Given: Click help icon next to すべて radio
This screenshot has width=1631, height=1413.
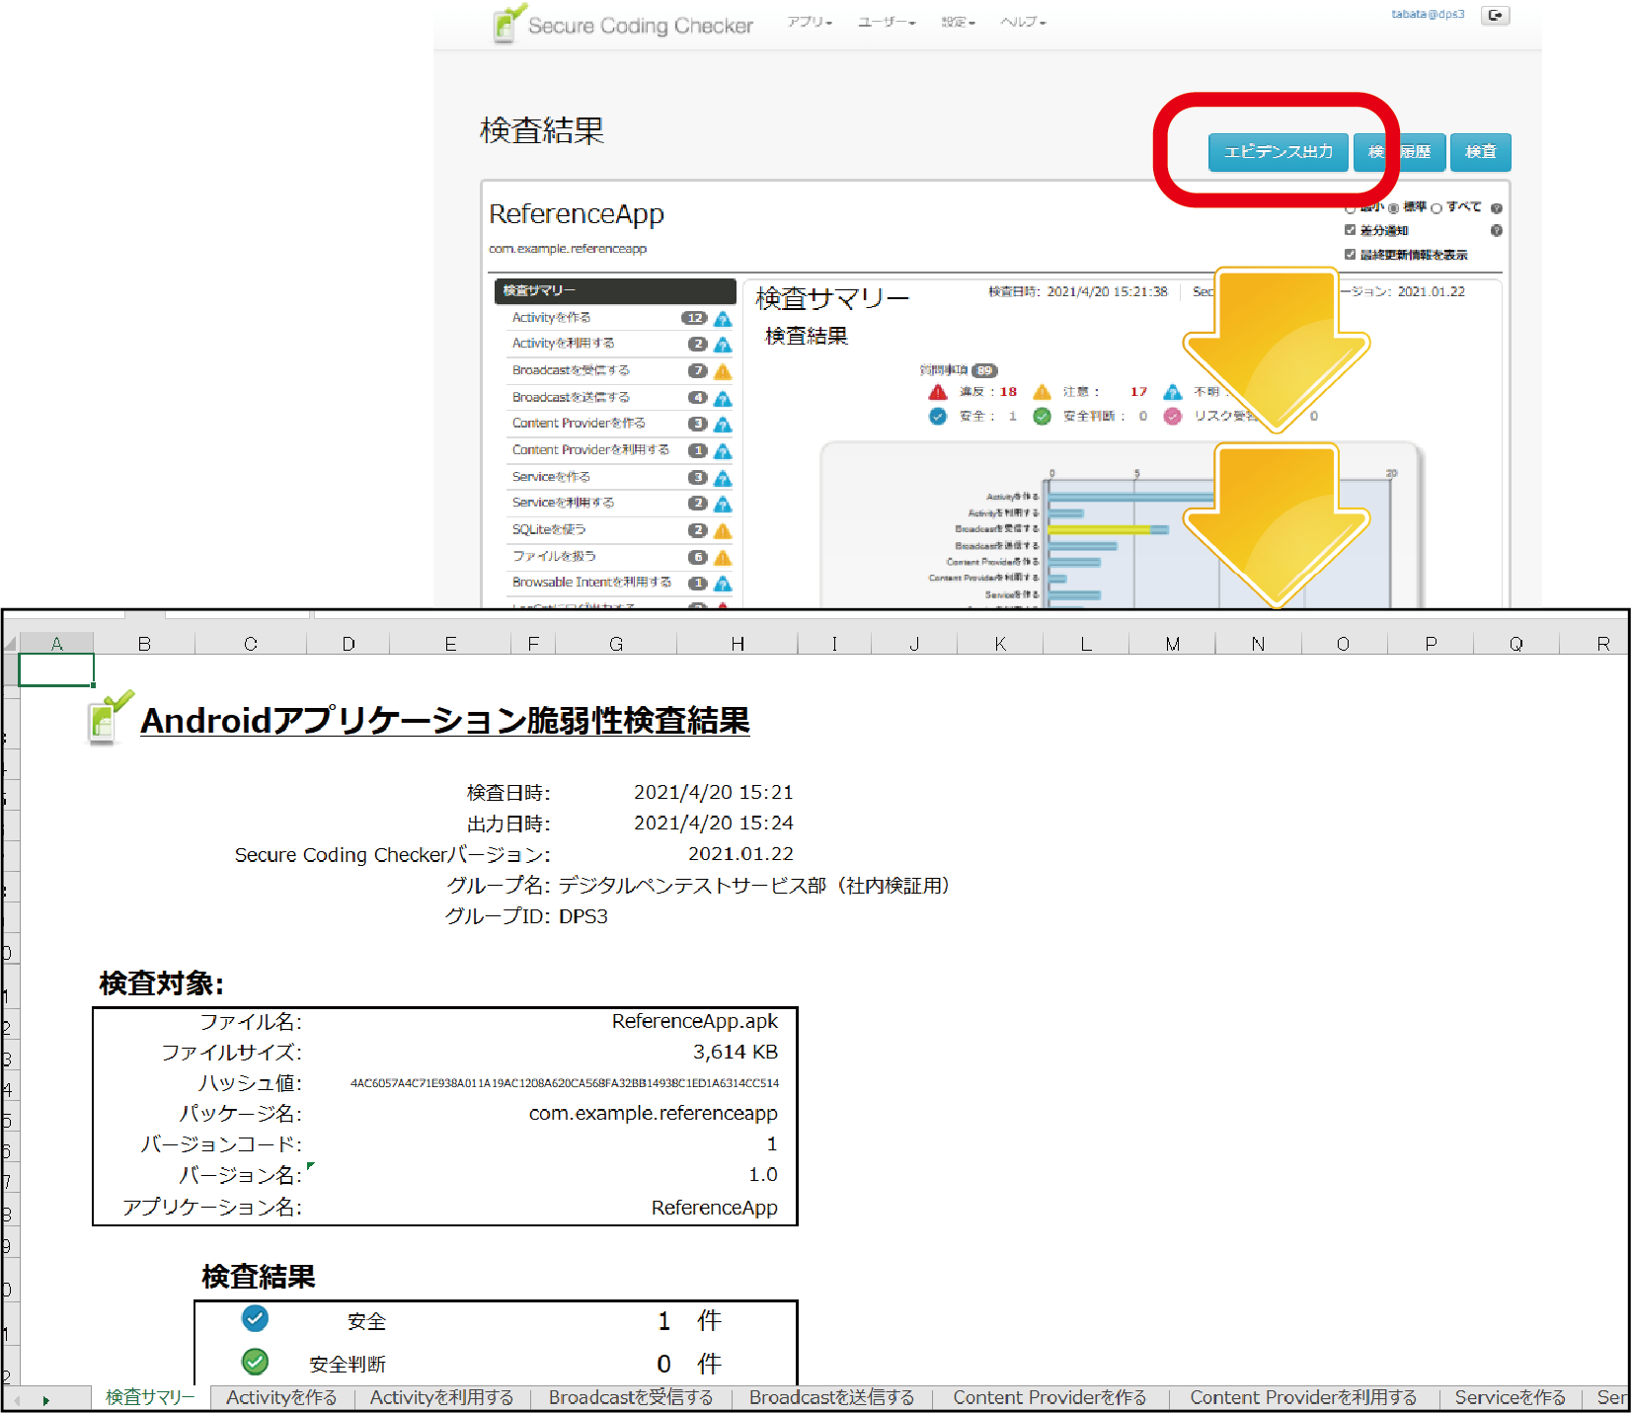Looking at the screenshot, I should click(1497, 208).
